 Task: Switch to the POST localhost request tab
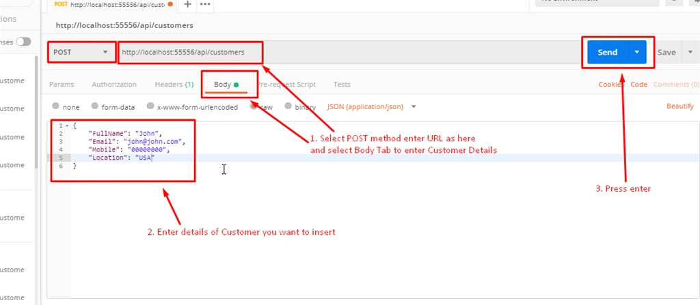pos(109,5)
